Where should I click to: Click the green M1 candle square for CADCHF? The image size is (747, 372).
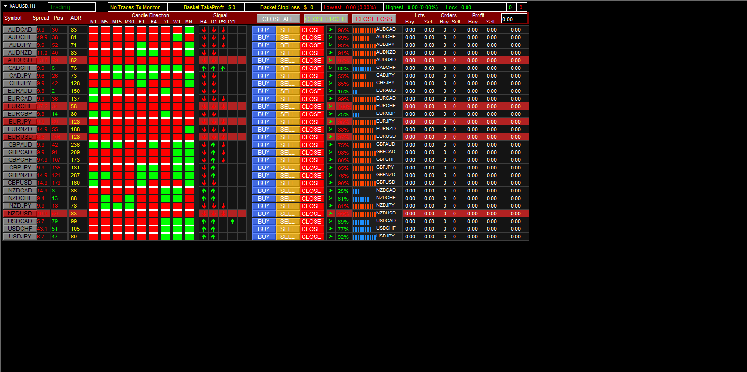coord(93,68)
